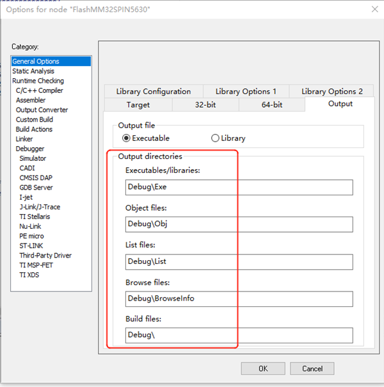Click the Executables/libraries directory field

pyautogui.click(x=239, y=187)
